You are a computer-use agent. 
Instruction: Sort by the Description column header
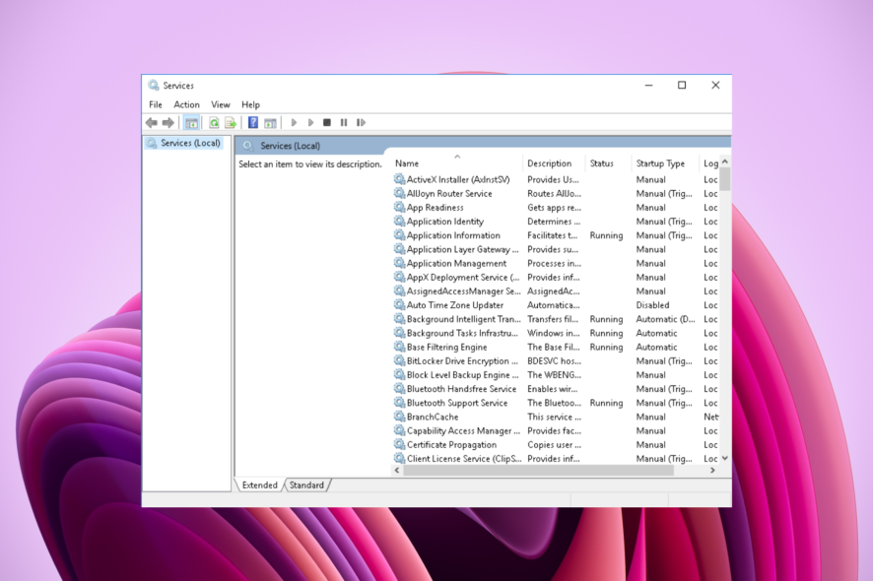[554, 163]
